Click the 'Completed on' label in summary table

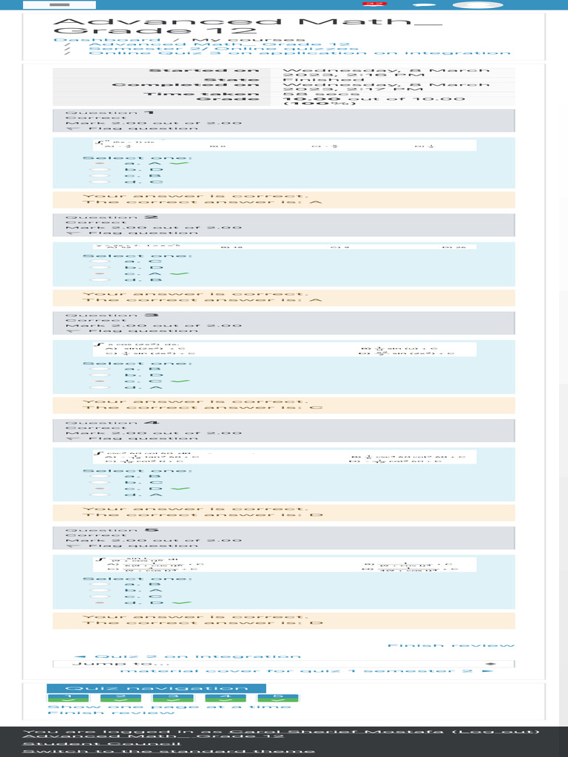pos(186,85)
